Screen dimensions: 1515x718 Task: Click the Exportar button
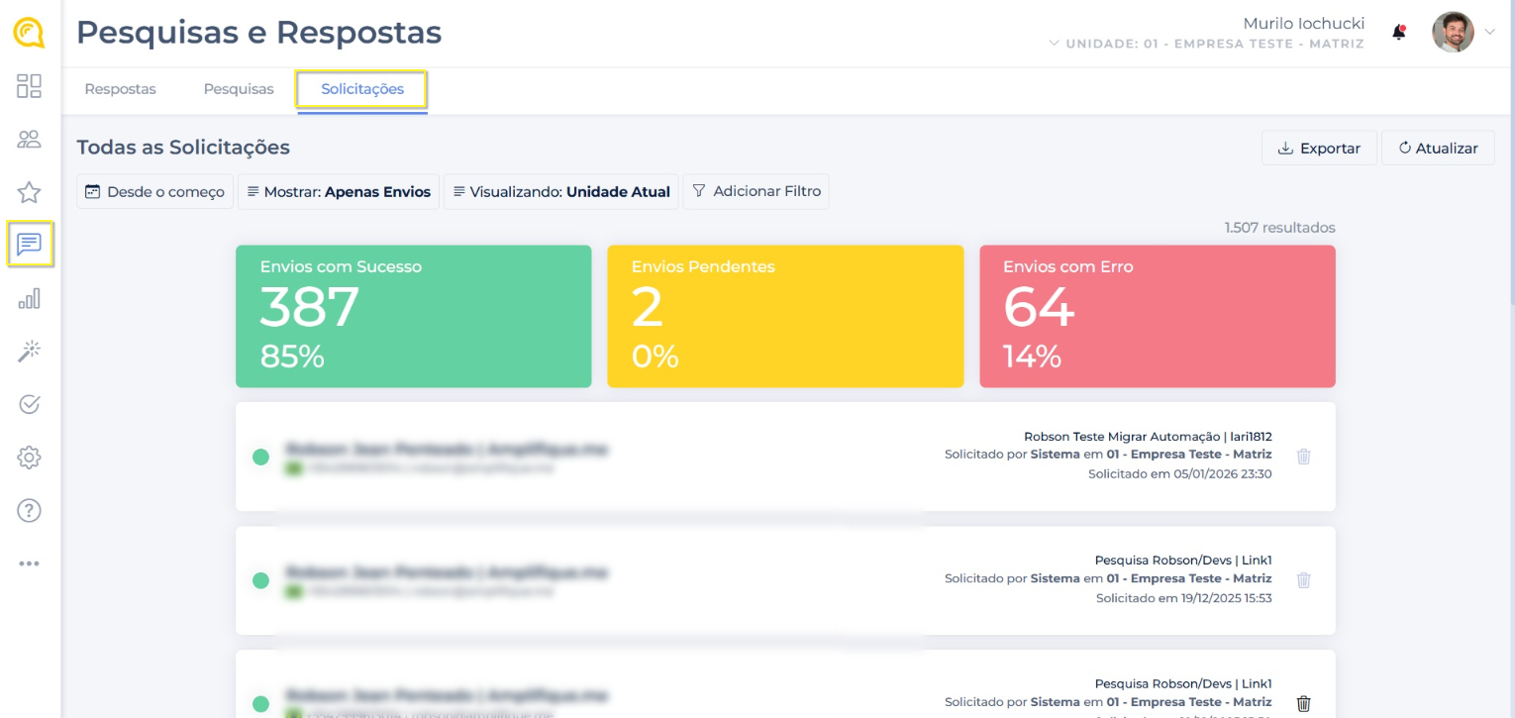click(1318, 149)
